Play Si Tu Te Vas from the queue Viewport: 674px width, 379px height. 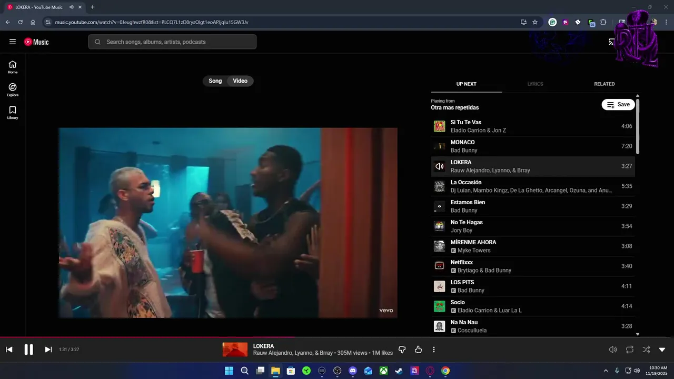click(533, 126)
